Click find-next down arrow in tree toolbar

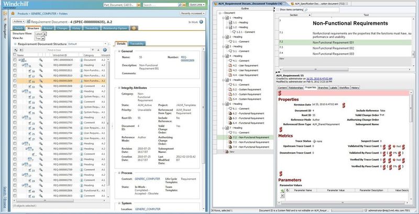(x=93, y=50)
